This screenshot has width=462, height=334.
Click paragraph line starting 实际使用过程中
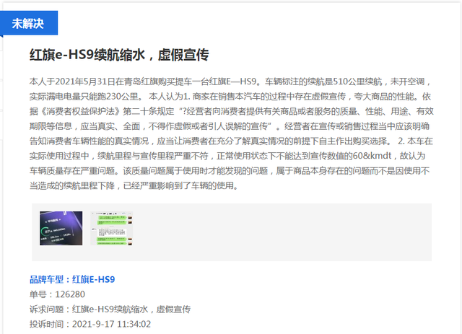pyautogui.click(x=227, y=156)
